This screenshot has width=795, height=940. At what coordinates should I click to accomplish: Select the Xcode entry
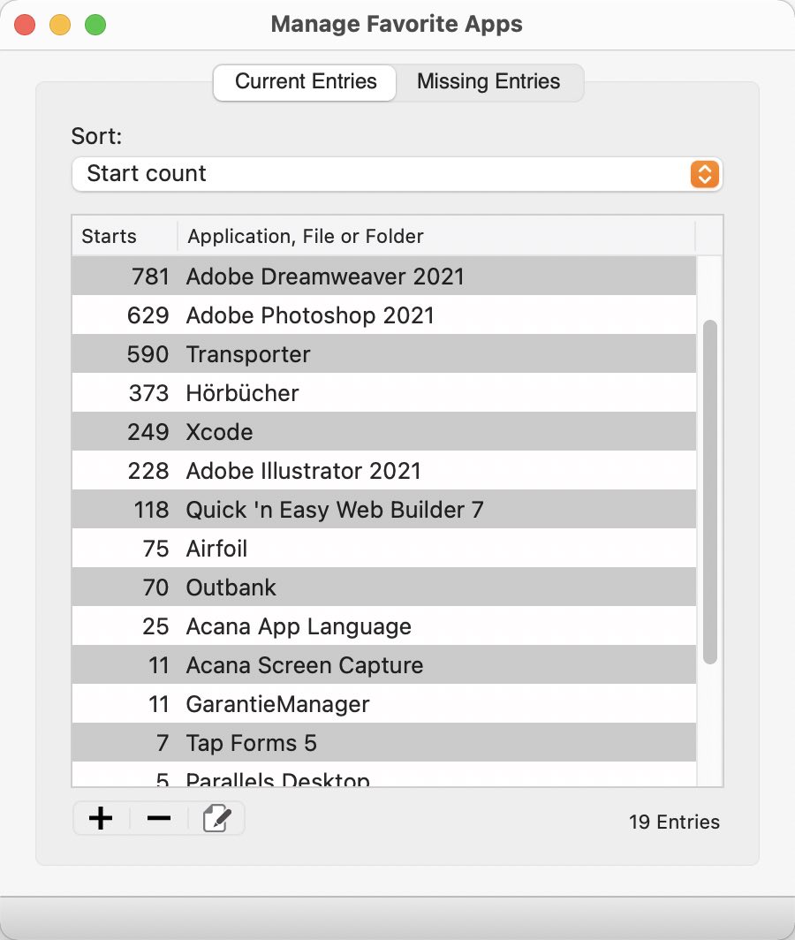tap(383, 432)
